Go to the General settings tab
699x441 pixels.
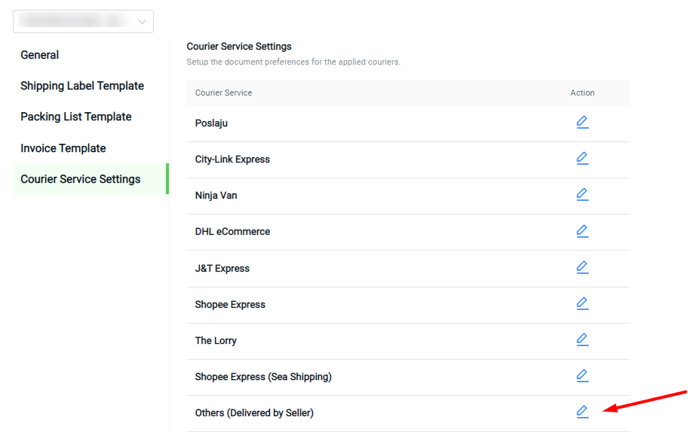coord(40,55)
